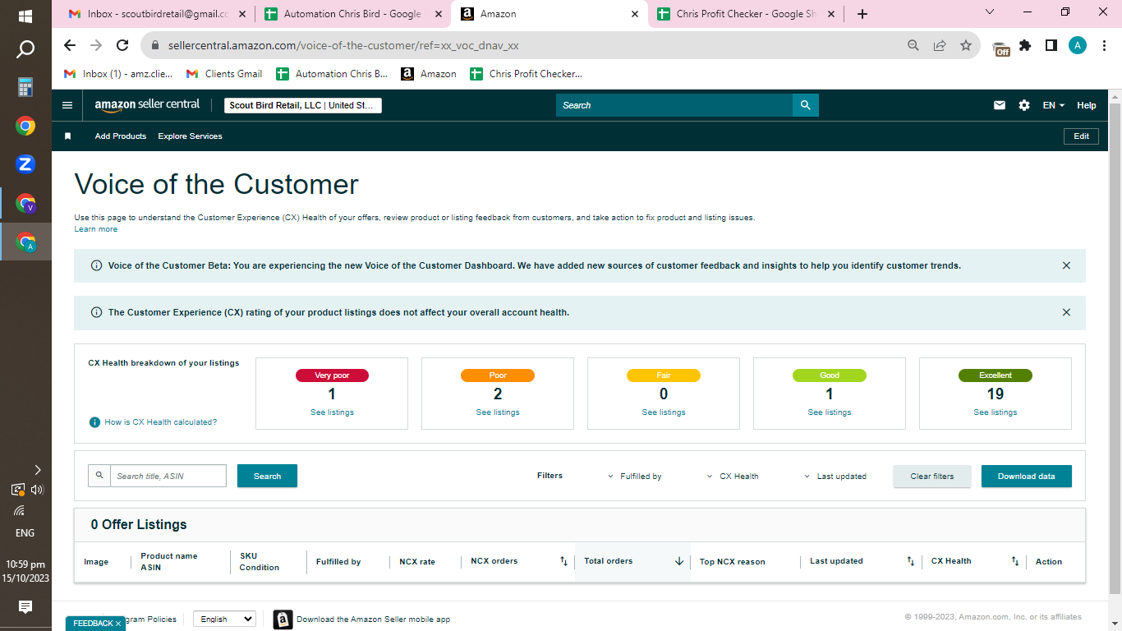
Task: Click the info icon beside How is CX Health calculated
Action: pos(94,422)
